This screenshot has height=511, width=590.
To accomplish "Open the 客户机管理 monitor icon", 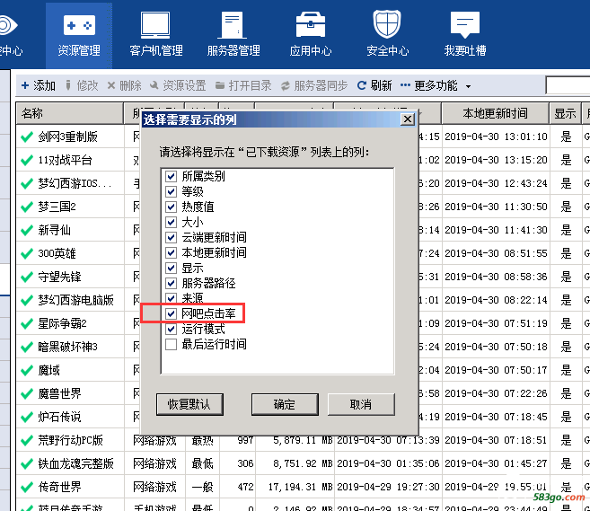I will pos(155,25).
